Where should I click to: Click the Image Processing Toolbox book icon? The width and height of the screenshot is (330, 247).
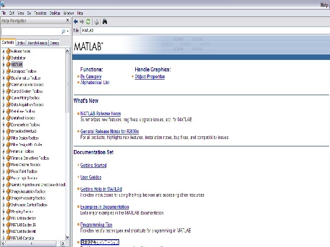[8, 198]
